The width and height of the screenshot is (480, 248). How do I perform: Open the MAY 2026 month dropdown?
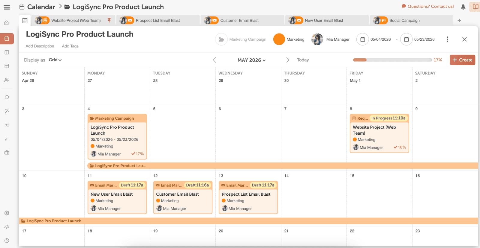point(251,60)
